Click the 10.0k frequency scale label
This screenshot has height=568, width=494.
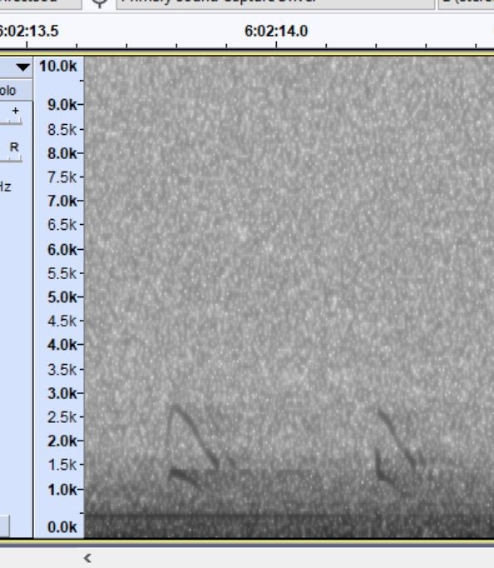pos(58,67)
